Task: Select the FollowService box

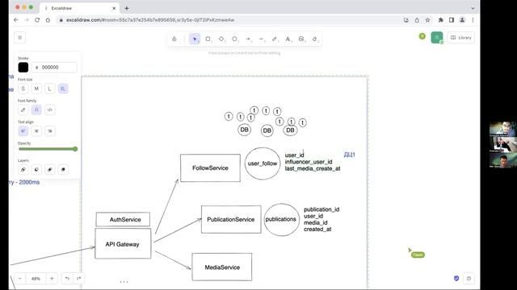Action: pos(210,168)
